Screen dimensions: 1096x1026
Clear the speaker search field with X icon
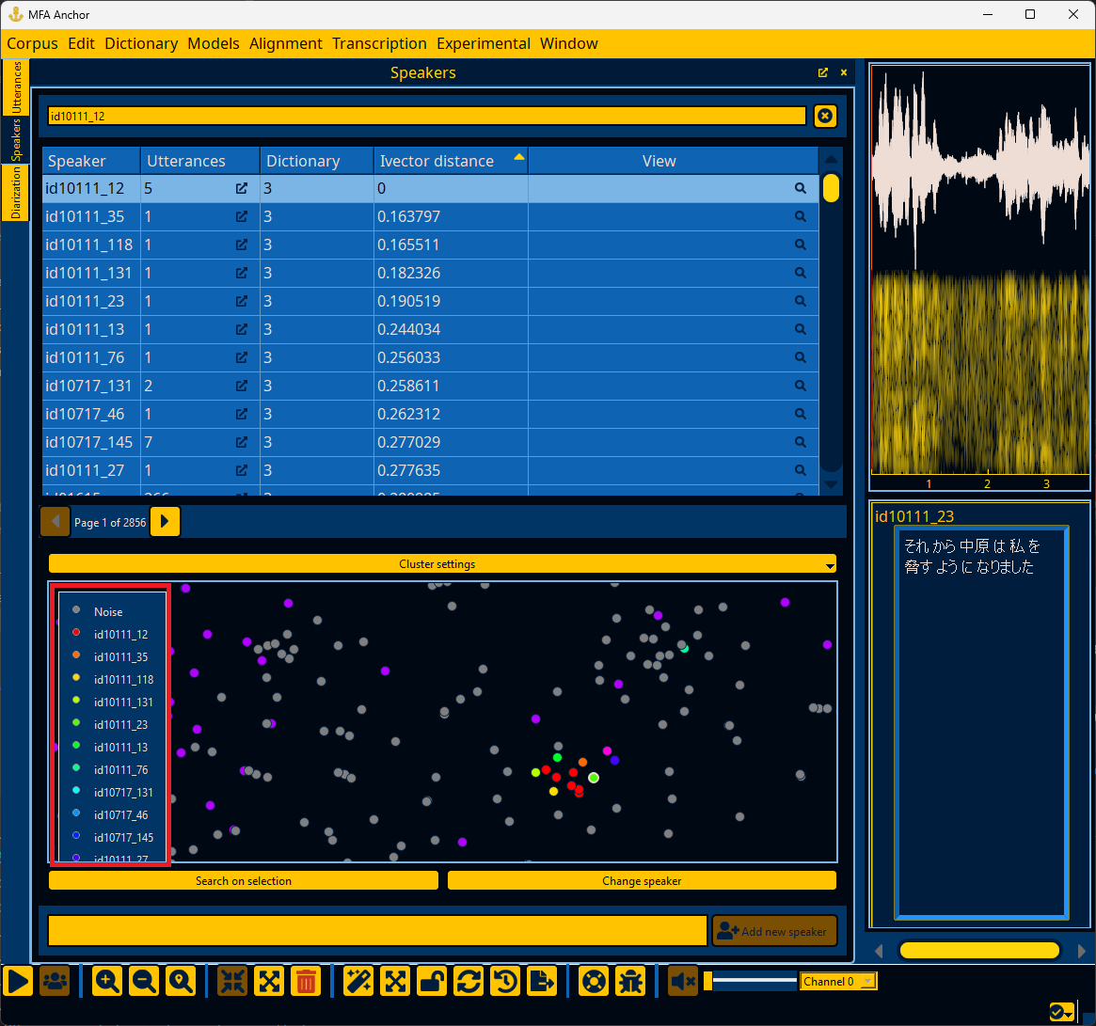(x=825, y=116)
